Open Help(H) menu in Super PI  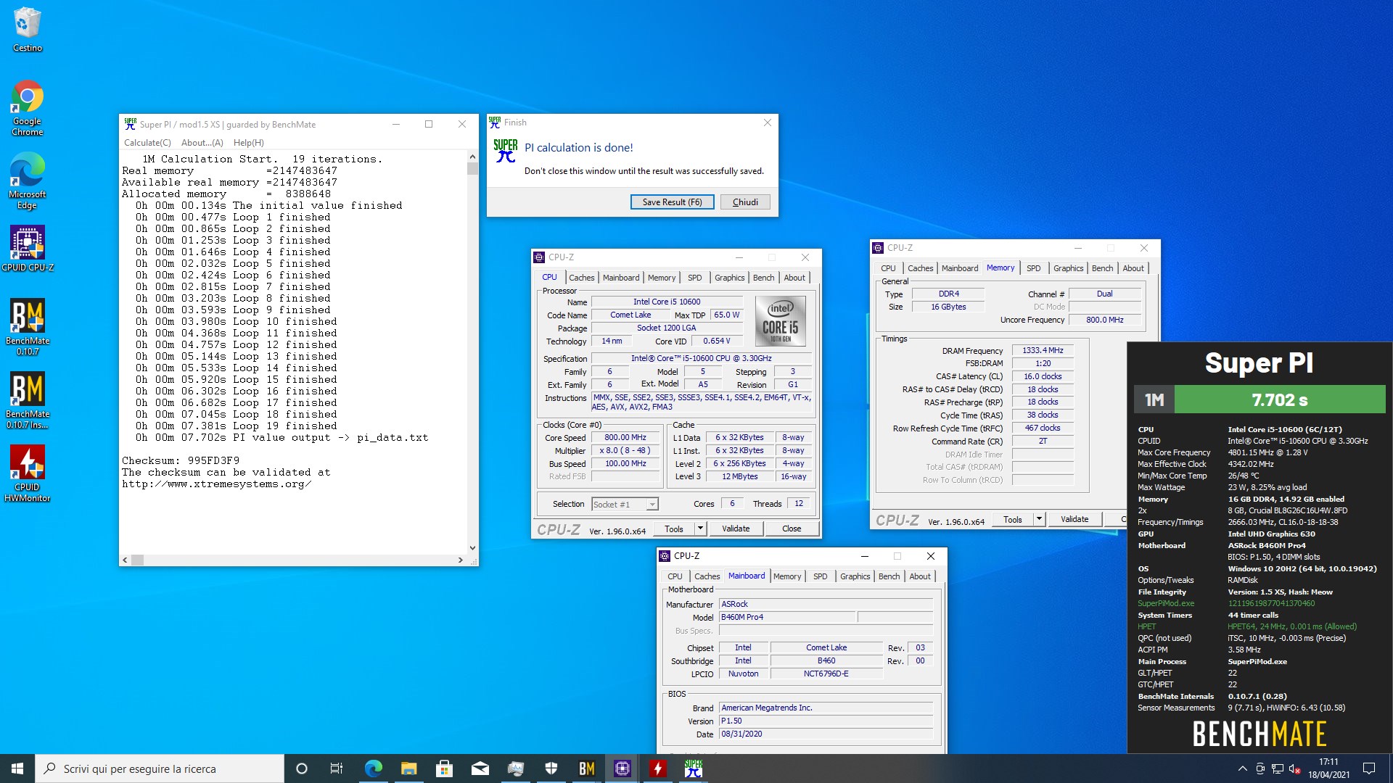pos(249,143)
